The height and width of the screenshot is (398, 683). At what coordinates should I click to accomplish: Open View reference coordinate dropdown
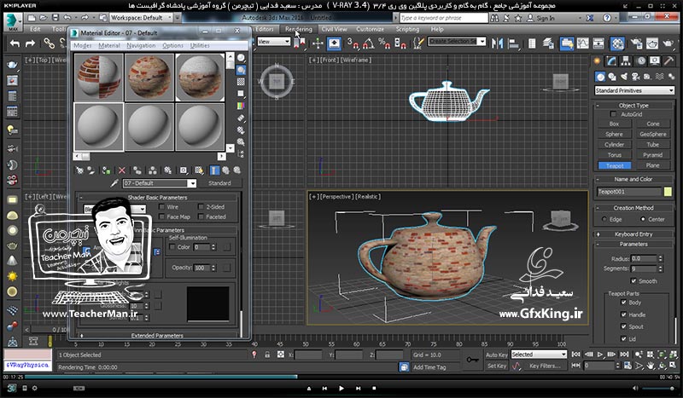point(273,42)
